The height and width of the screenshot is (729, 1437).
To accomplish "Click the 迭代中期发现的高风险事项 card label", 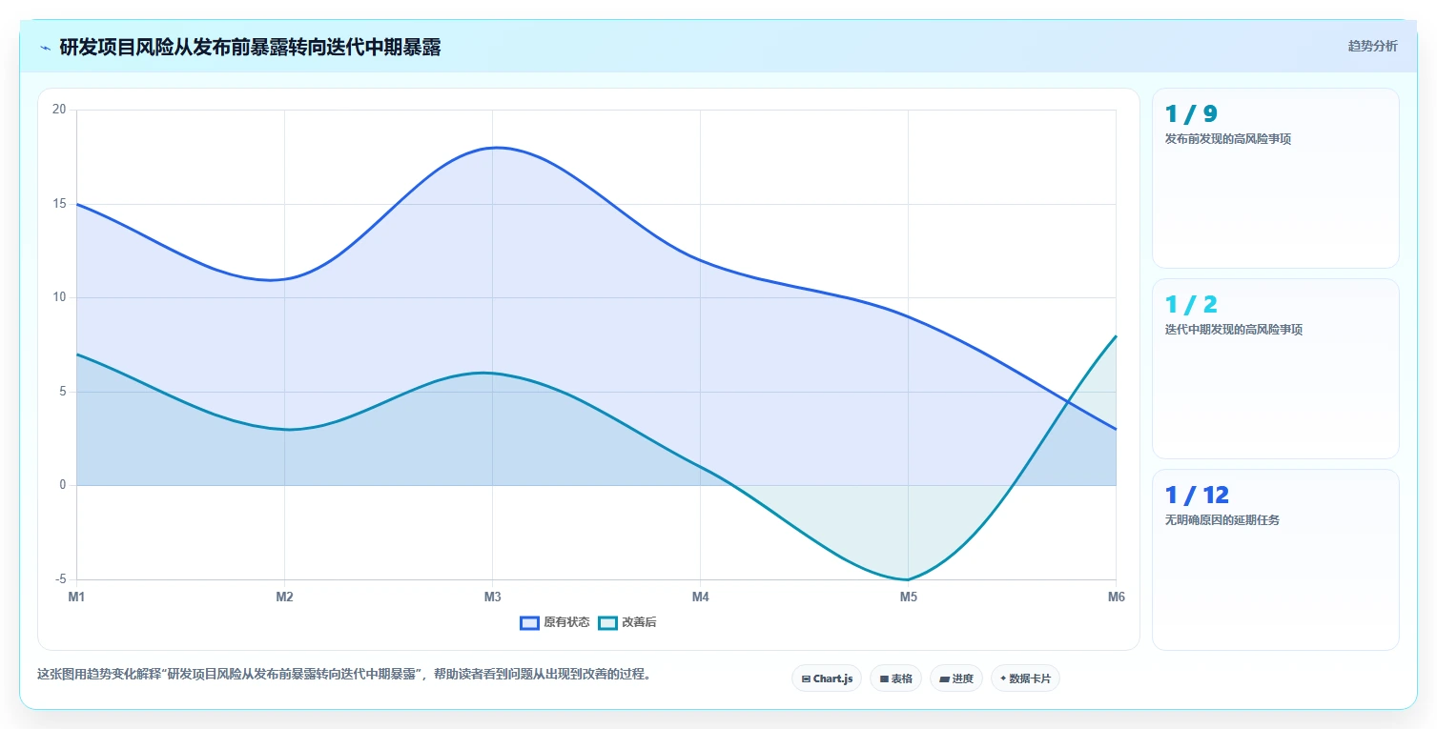I will pyautogui.click(x=1234, y=330).
